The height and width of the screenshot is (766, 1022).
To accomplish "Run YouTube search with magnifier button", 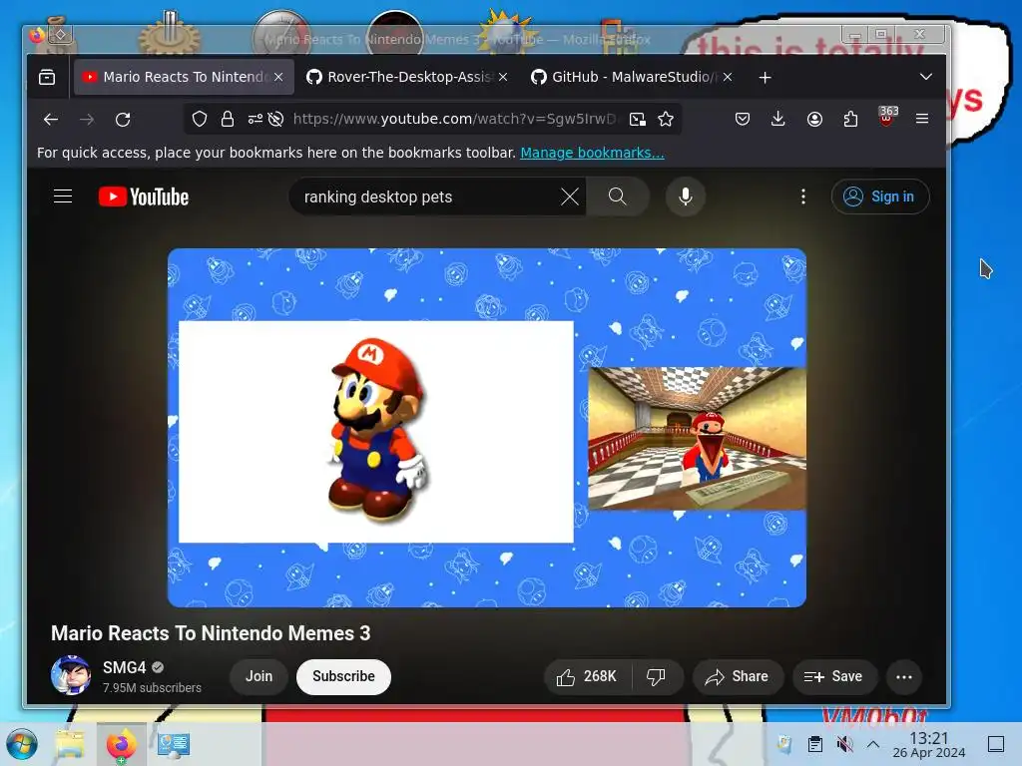I will (617, 196).
